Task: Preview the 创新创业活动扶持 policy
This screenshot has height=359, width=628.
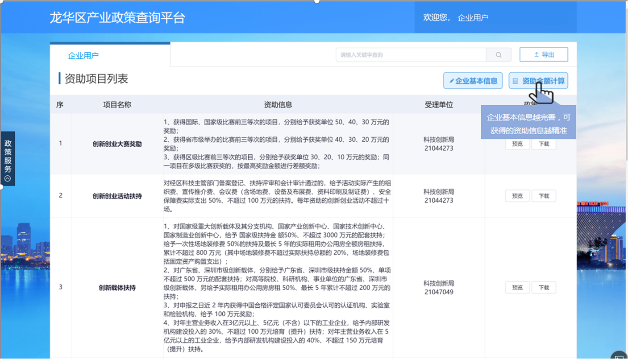Action: pos(517,196)
